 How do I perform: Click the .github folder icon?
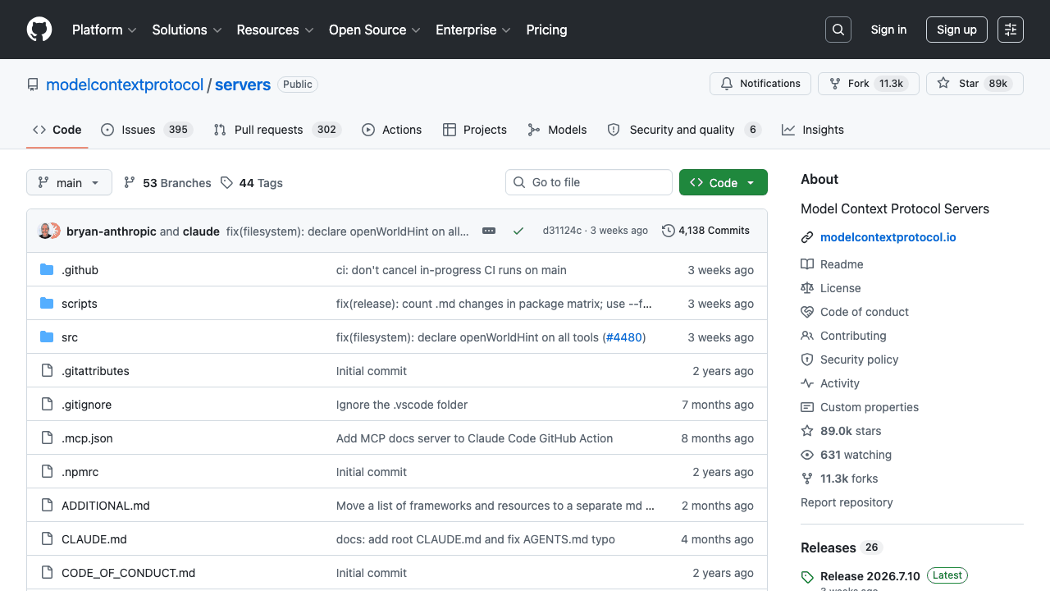pyautogui.click(x=47, y=270)
